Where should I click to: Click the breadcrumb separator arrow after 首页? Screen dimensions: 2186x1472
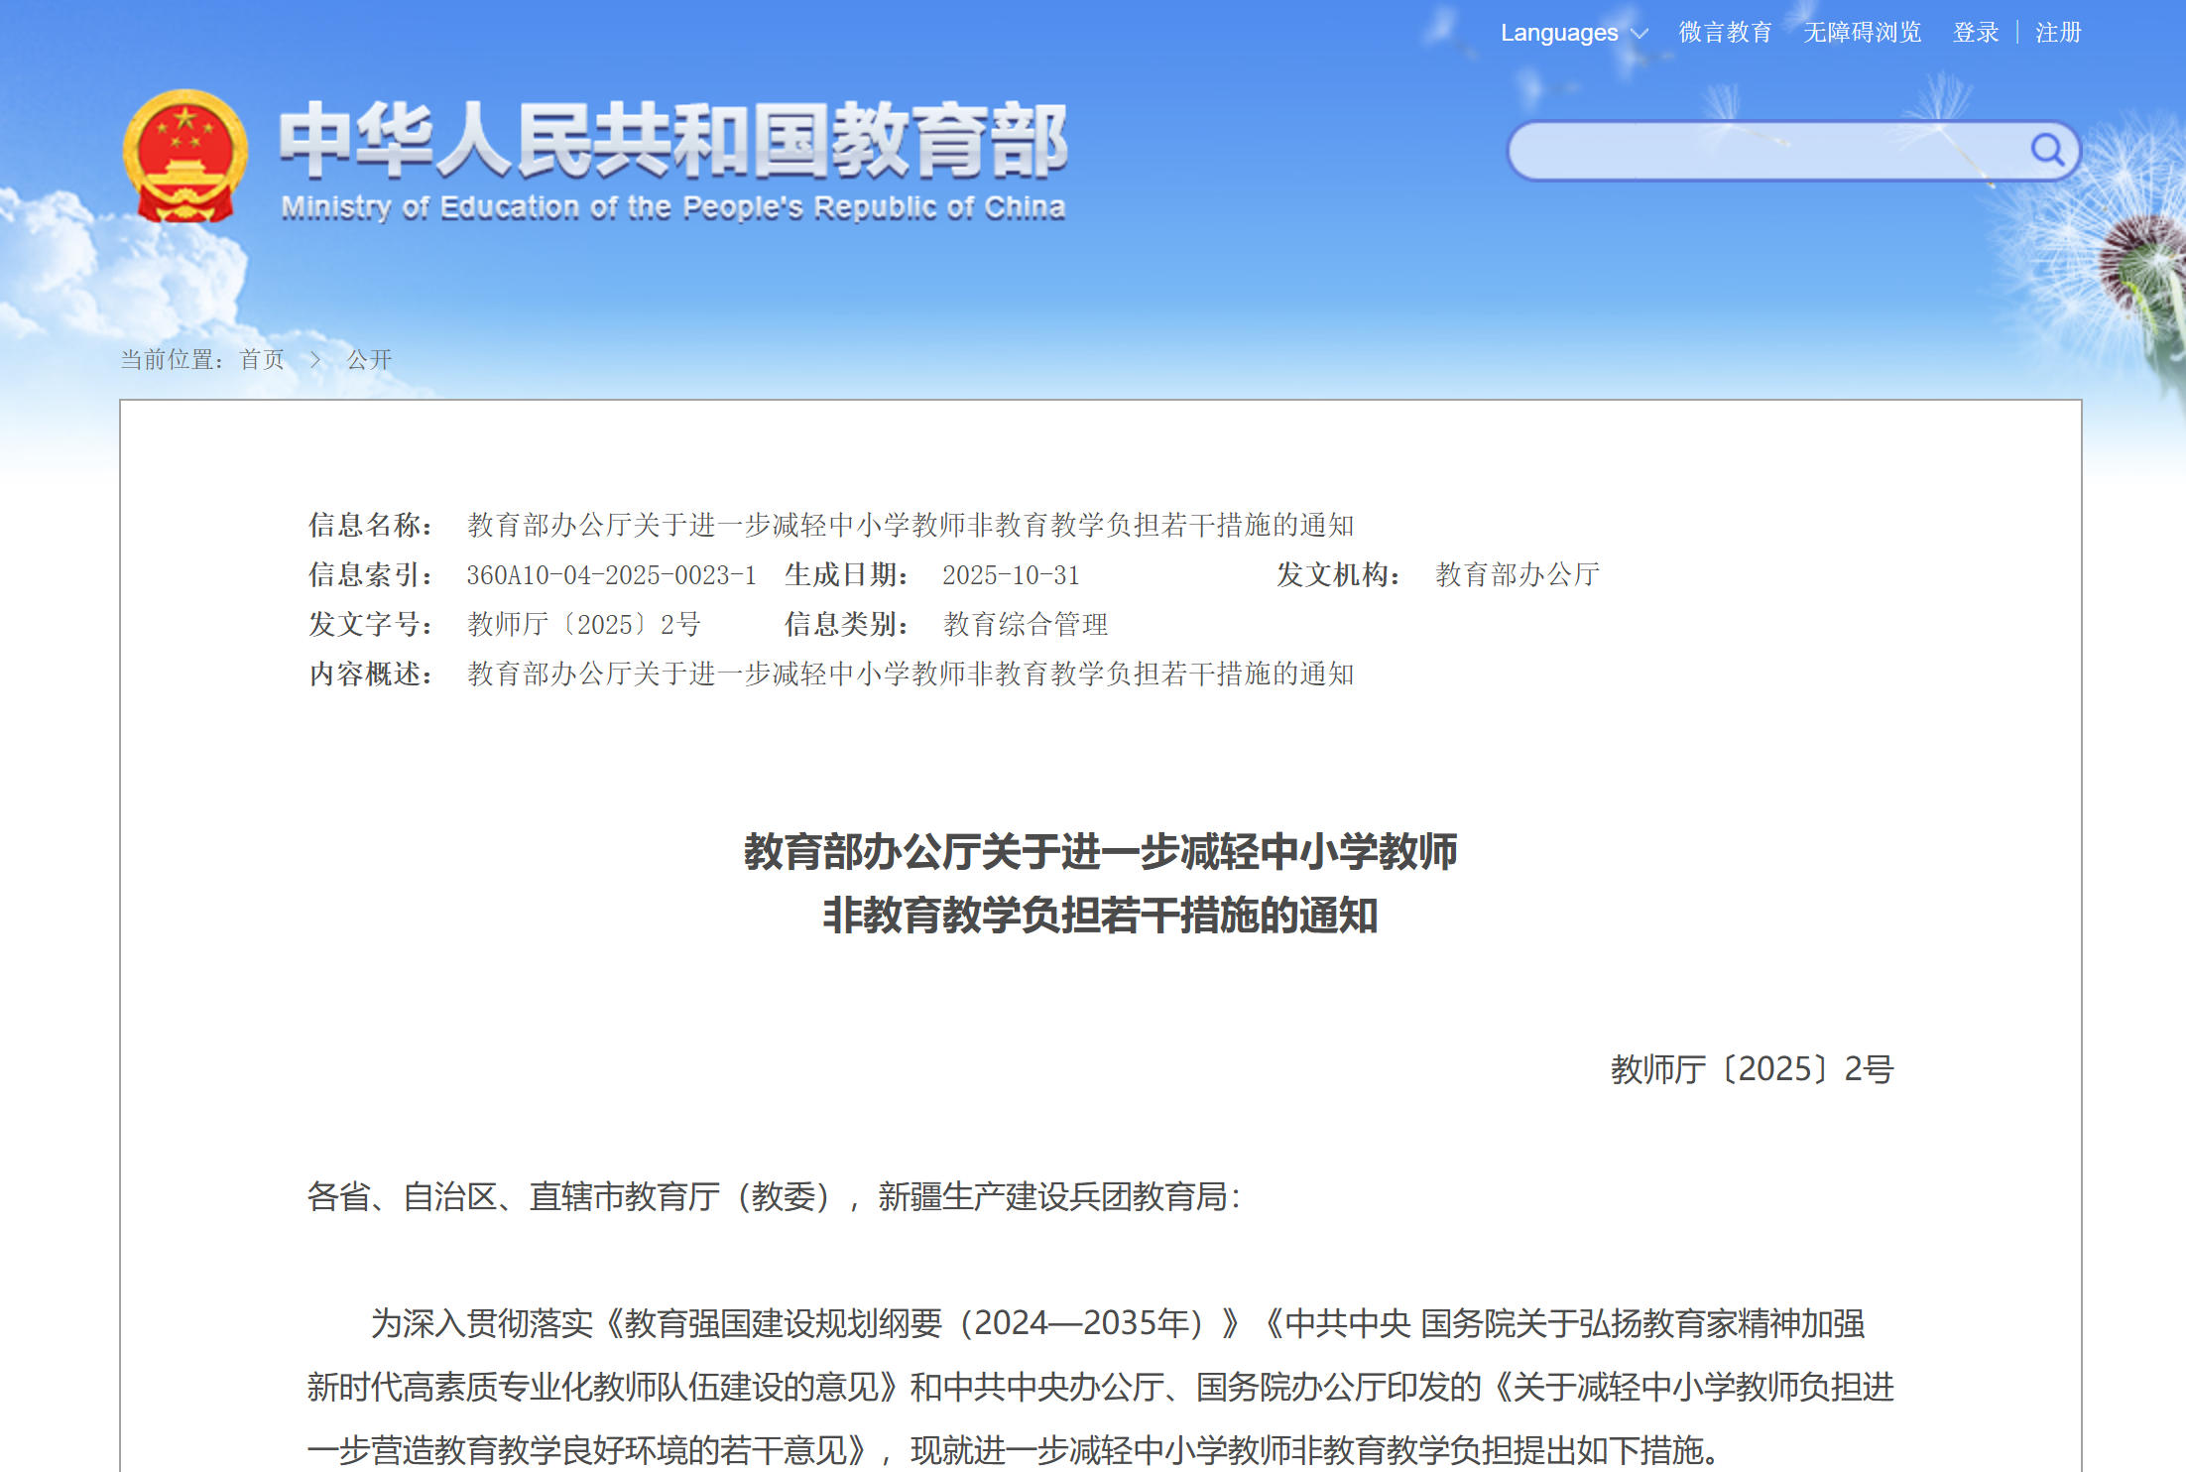tap(315, 360)
